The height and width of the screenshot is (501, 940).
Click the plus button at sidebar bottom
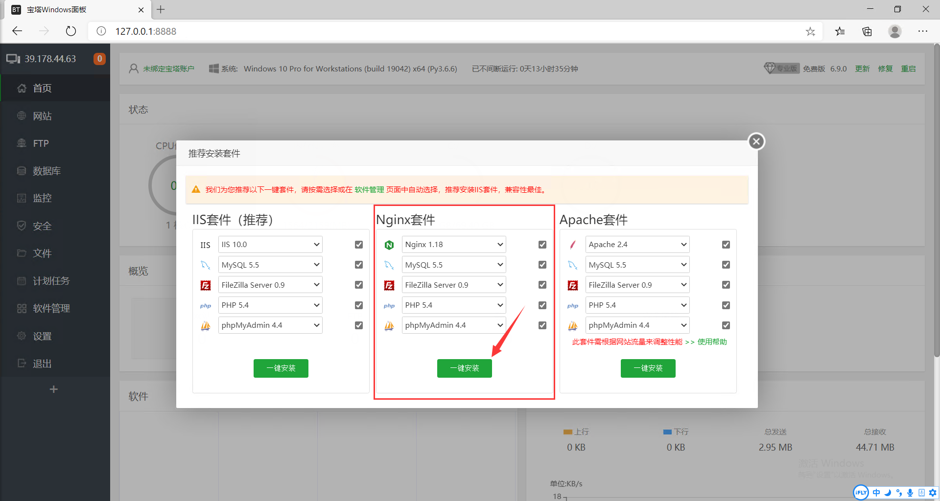tap(54, 389)
